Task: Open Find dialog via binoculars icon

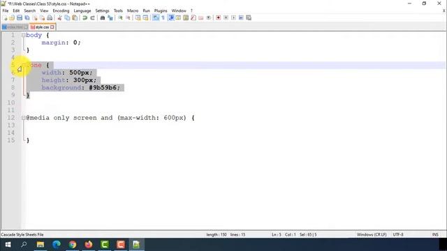Action: (103, 18)
